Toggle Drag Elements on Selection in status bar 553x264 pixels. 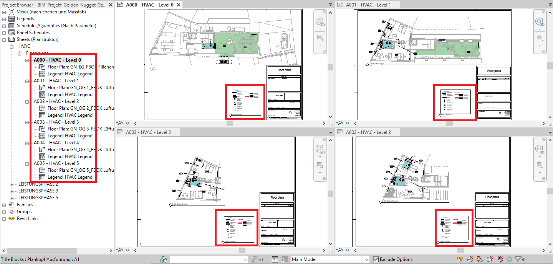[x=500, y=259]
